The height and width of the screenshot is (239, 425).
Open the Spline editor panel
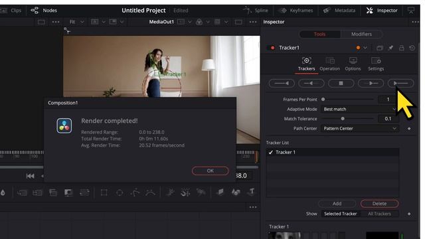click(255, 11)
